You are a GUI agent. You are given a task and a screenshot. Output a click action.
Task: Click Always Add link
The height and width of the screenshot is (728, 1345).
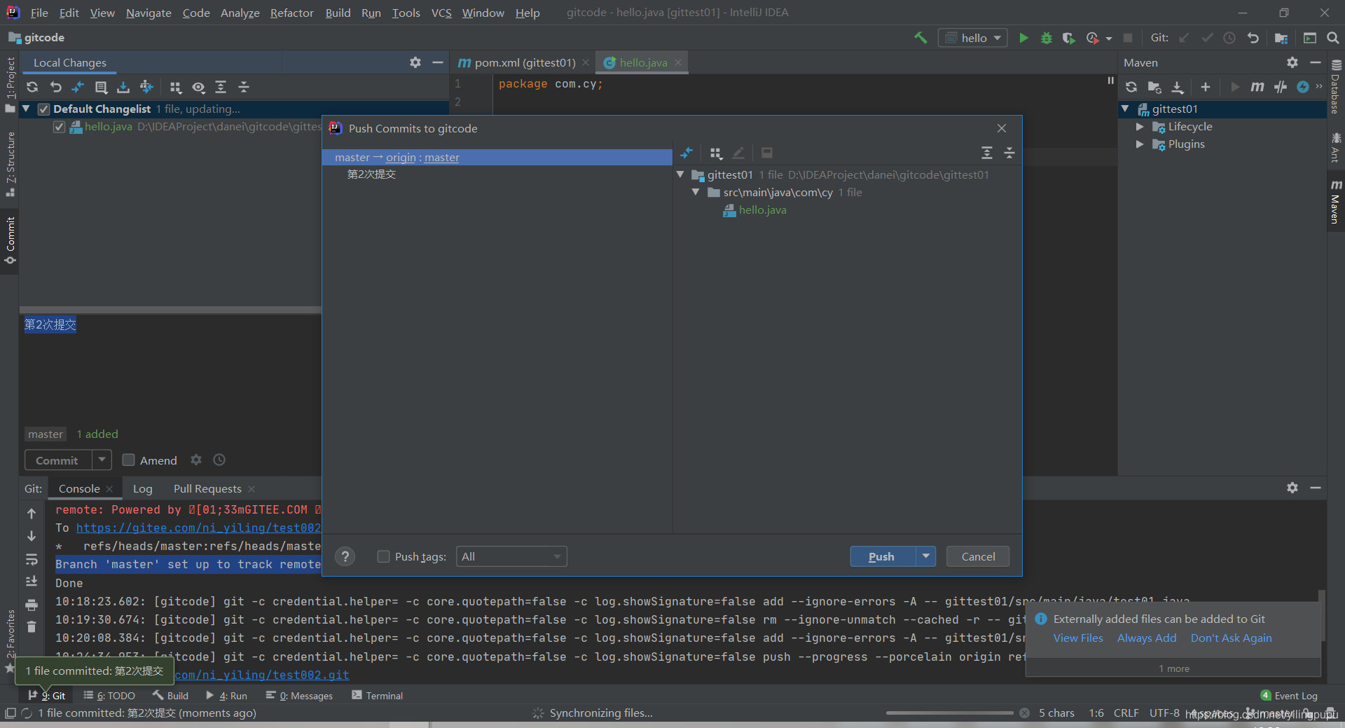pyautogui.click(x=1147, y=638)
